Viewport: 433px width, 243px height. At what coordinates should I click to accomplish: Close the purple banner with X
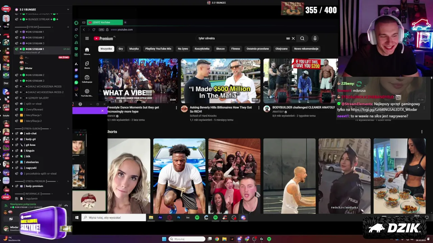102,111
